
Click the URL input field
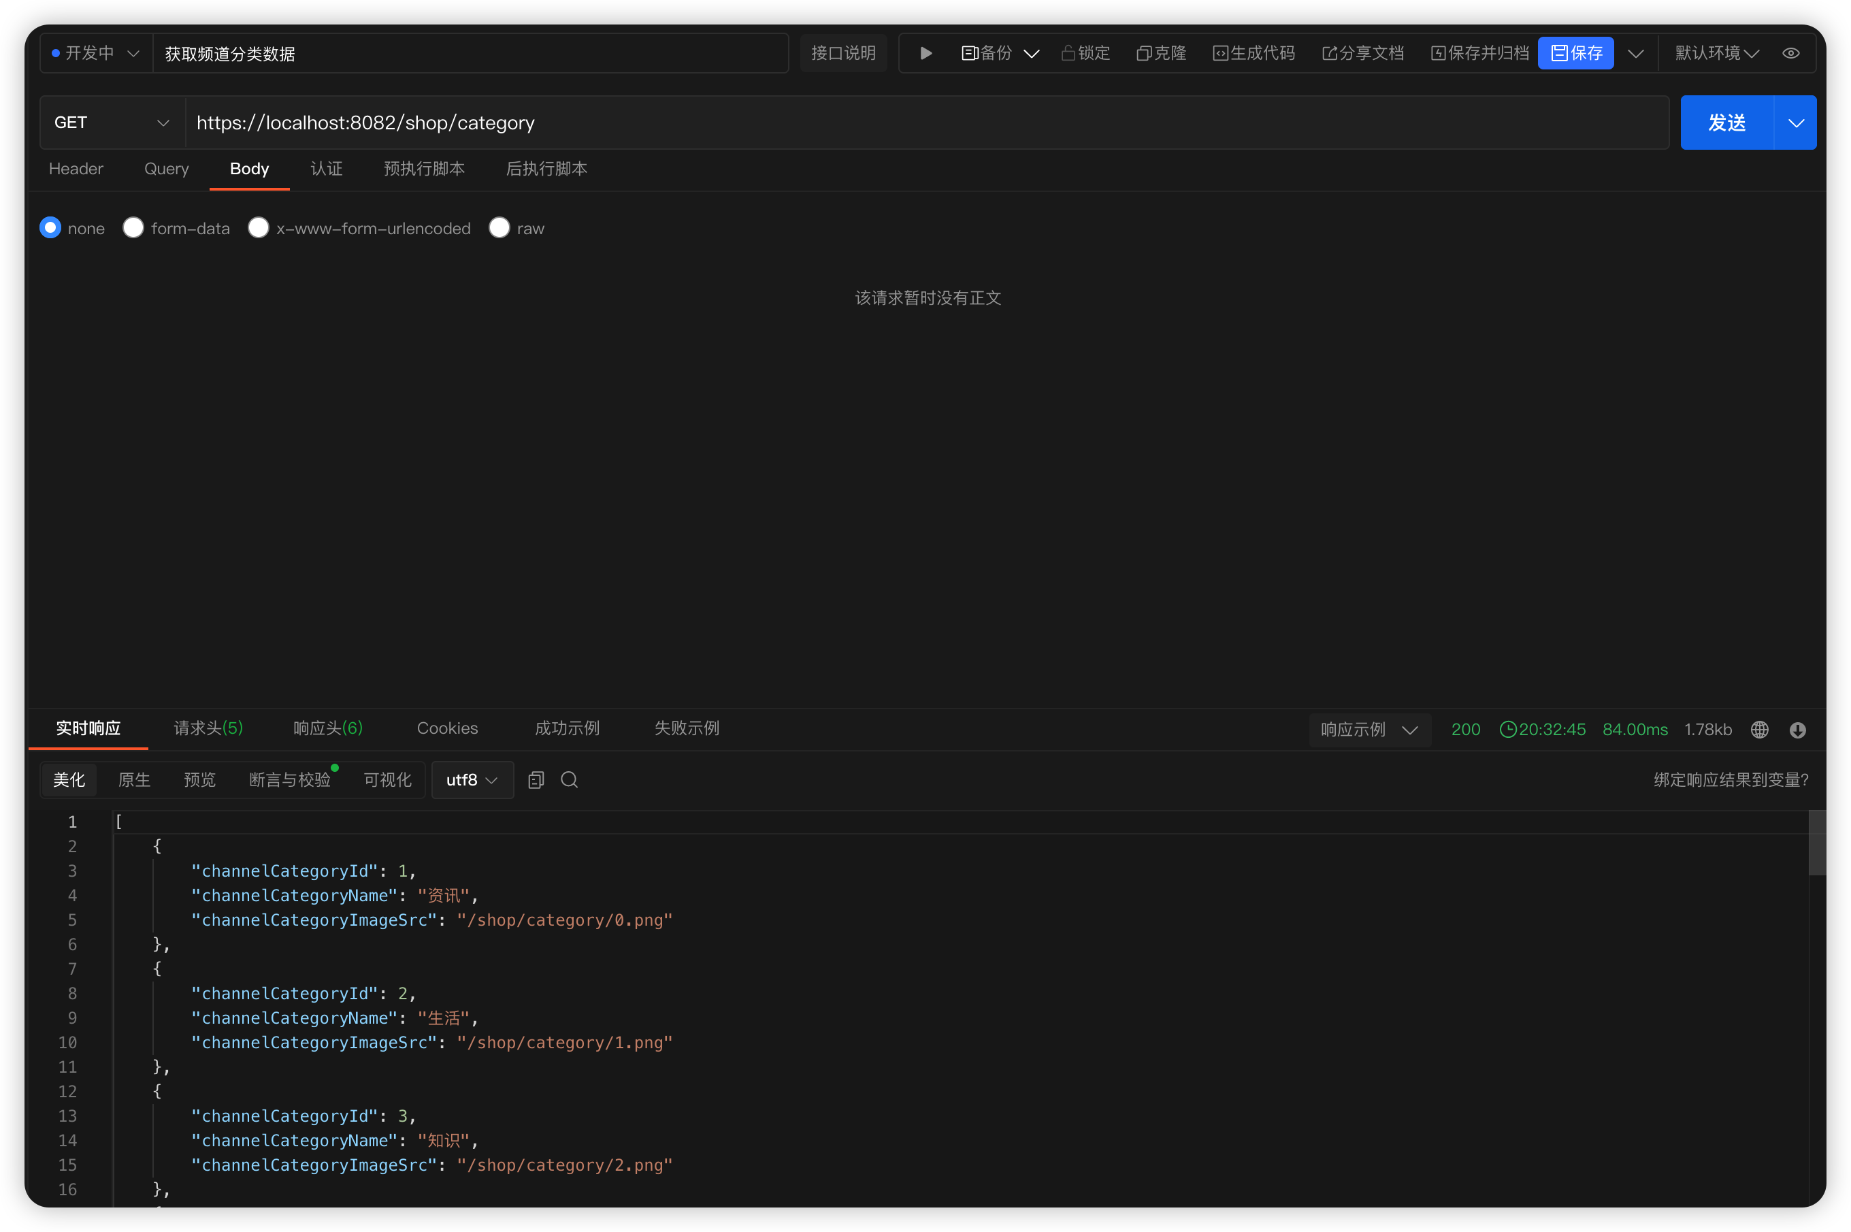927,123
